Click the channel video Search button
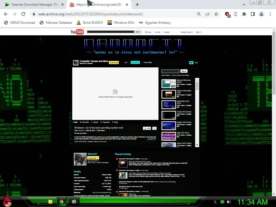 (x=184, y=71)
